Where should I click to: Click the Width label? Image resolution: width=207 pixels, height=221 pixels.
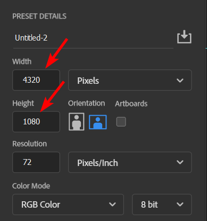click(x=22, y=61)
